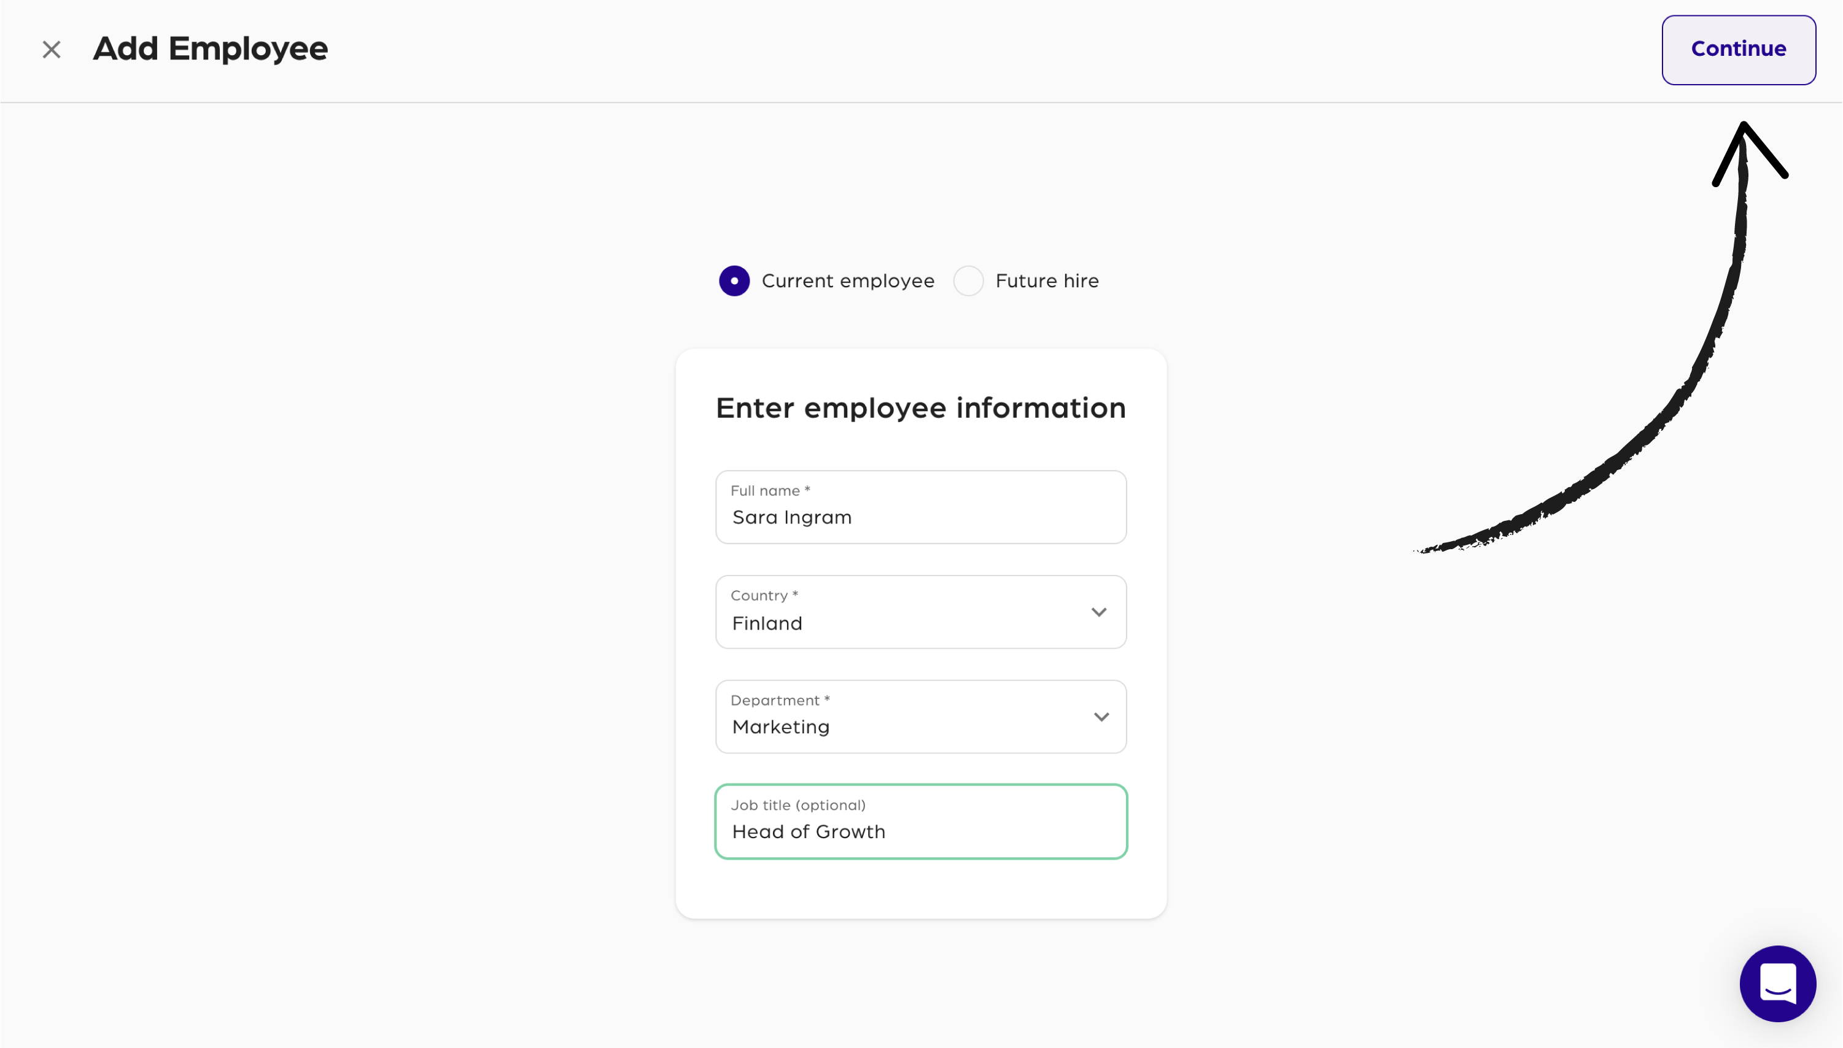Click the 'Country *' field label
The width and height of the screenshot is (1843, 1048).
(764, 595)
